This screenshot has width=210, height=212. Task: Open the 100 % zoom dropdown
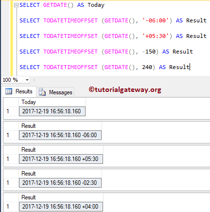pos(27,80)
